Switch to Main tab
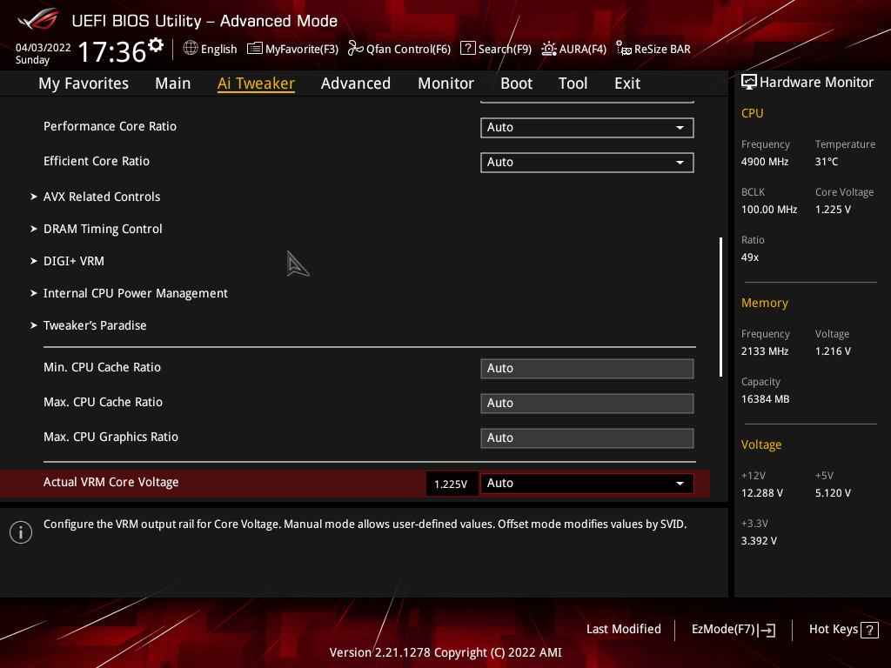891x668 pixels. 173,83
